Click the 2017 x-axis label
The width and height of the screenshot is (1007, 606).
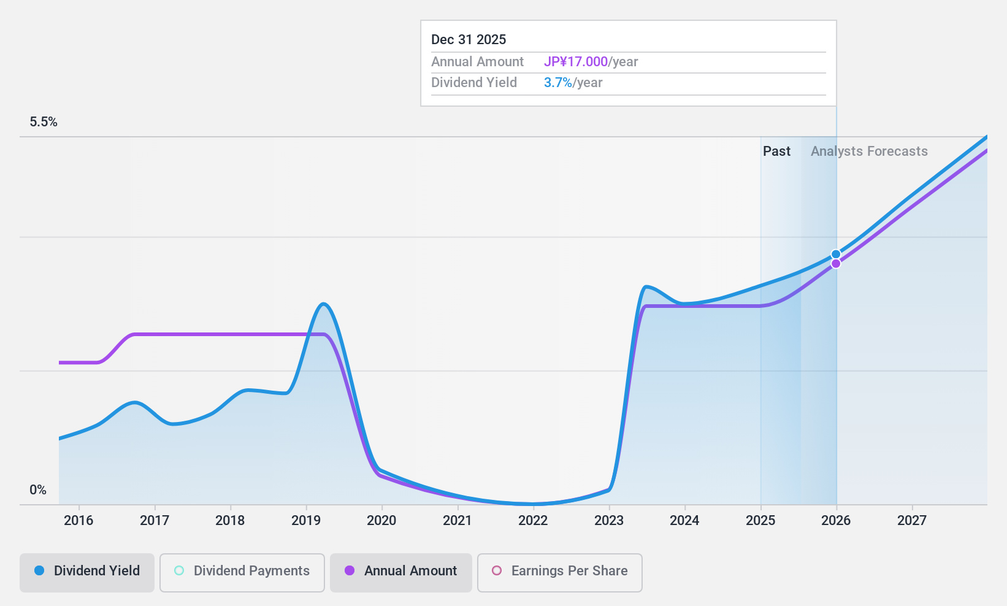pyautogui.click(x=155, y=521)
